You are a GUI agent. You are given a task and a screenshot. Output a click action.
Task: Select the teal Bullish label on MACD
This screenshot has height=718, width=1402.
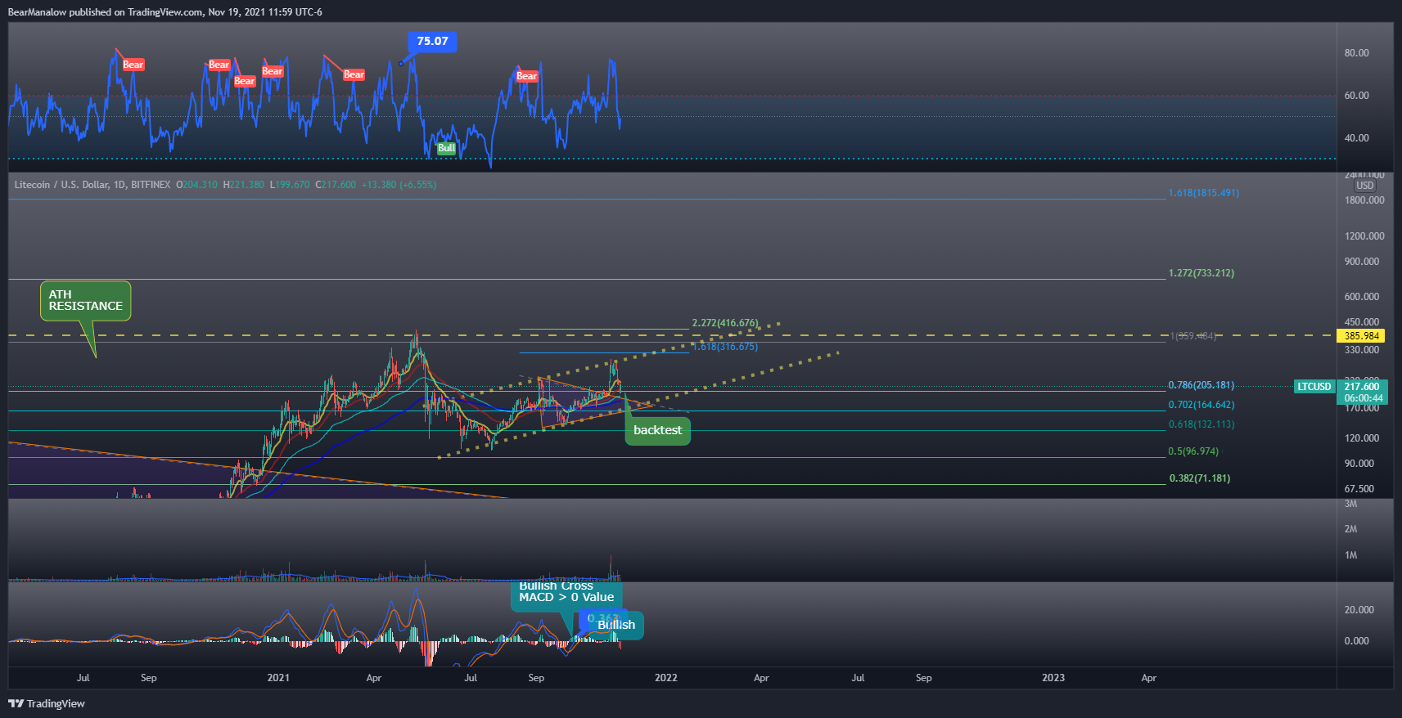616,625
